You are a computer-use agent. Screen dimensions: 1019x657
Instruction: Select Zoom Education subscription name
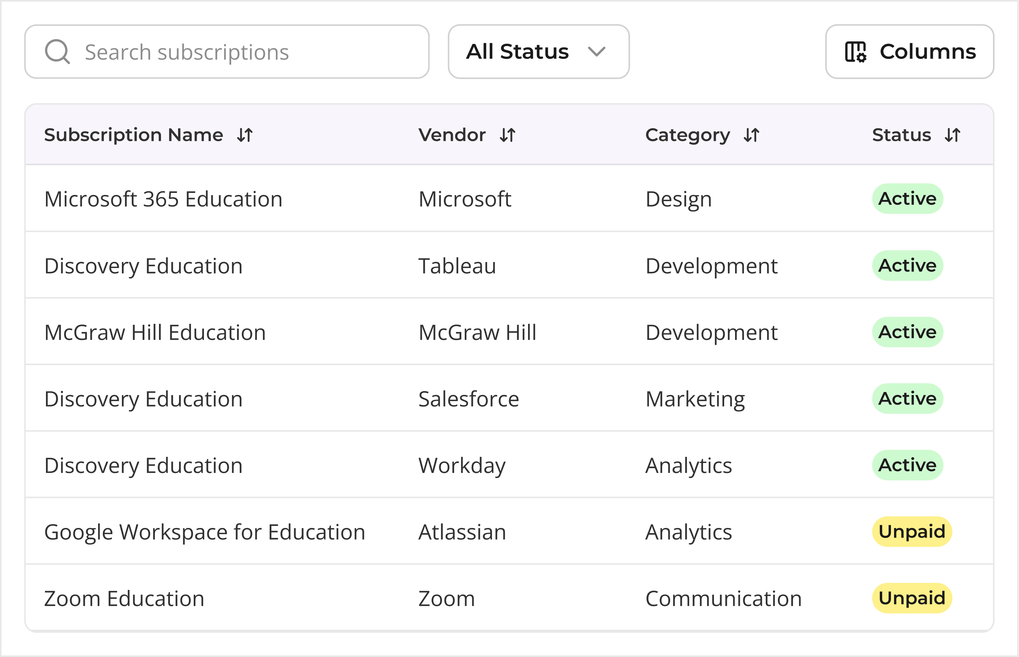pyautogui.click(x=124, y=598)
